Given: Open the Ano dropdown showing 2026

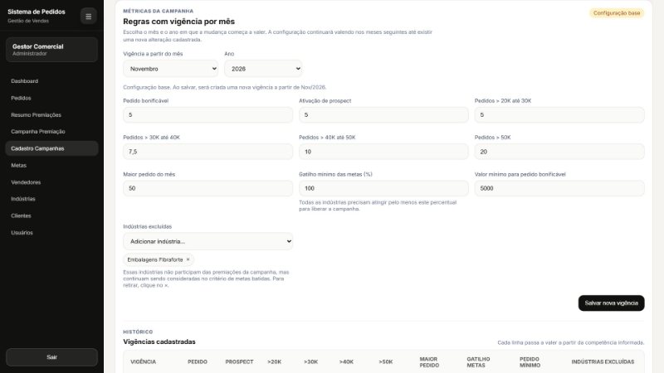Looking at the screenshot, I should (x=263, y=69).
